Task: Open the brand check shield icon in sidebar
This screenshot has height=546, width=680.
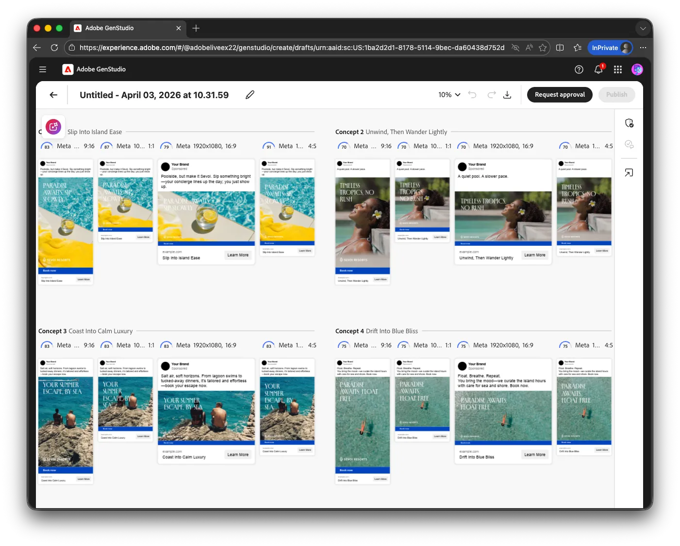Action: coord(629,123)
